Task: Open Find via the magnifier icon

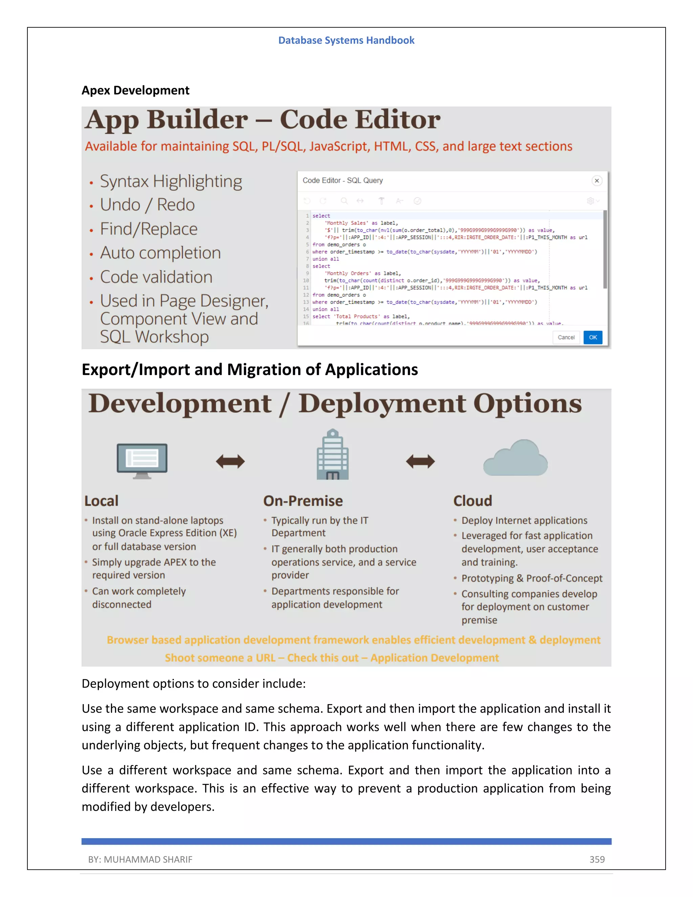Action: pyautogui.click(x=344, y=201)
